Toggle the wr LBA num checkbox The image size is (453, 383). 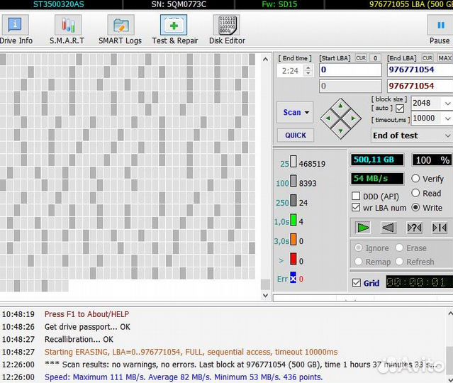[356, 208]
